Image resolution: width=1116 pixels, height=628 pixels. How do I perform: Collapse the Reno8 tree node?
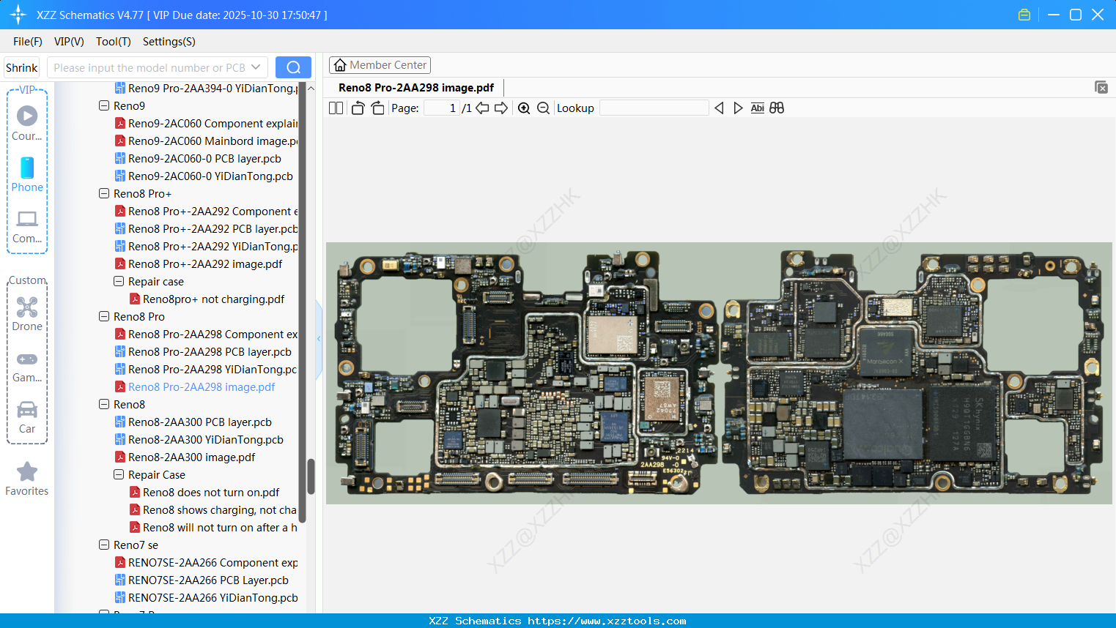pyautogui.click(x=104, y=404)
